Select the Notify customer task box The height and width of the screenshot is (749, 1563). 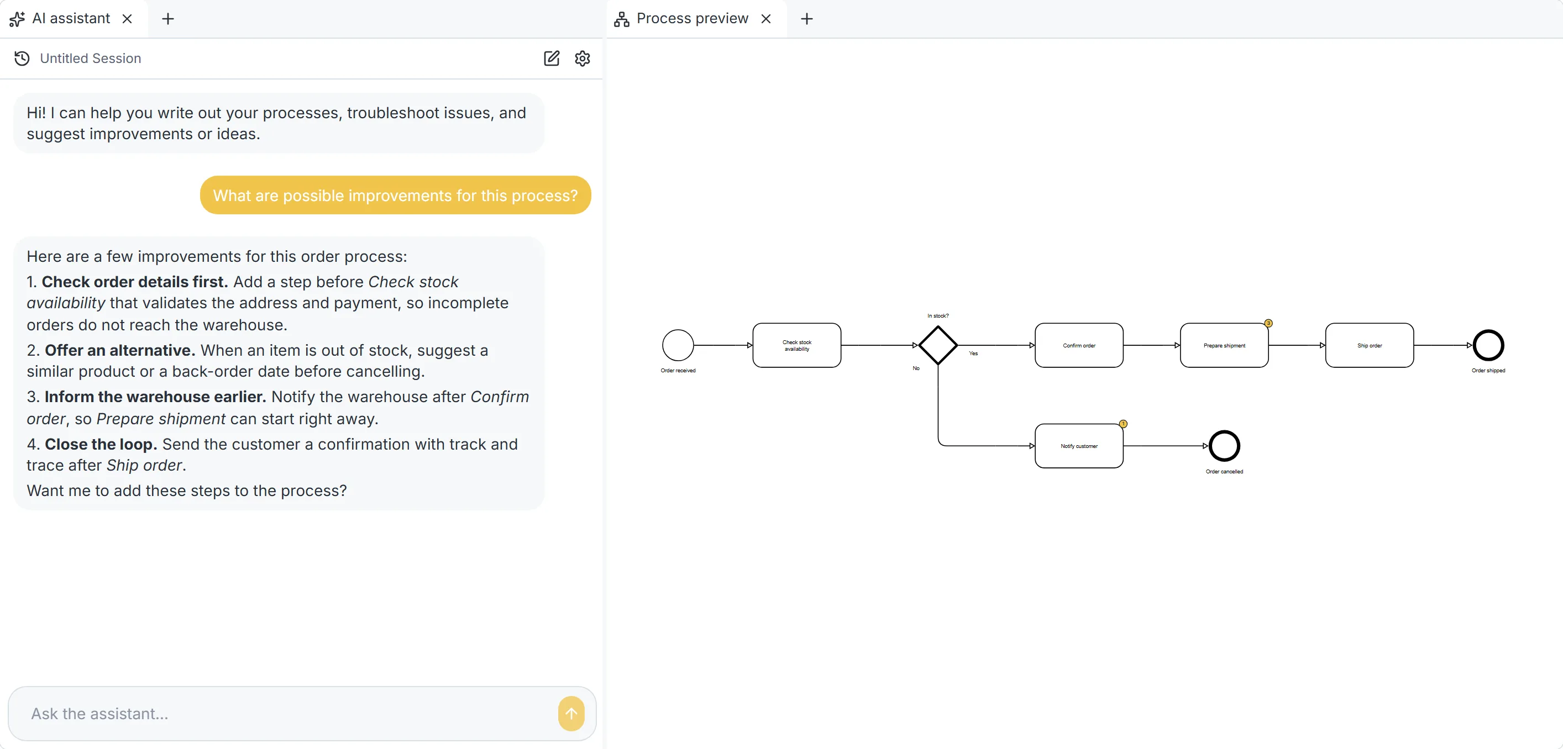(x=1079, y=446)
